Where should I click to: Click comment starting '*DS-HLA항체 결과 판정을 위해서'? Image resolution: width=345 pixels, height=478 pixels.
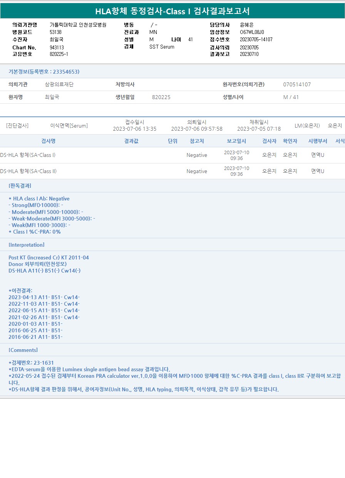click(143, 389)
